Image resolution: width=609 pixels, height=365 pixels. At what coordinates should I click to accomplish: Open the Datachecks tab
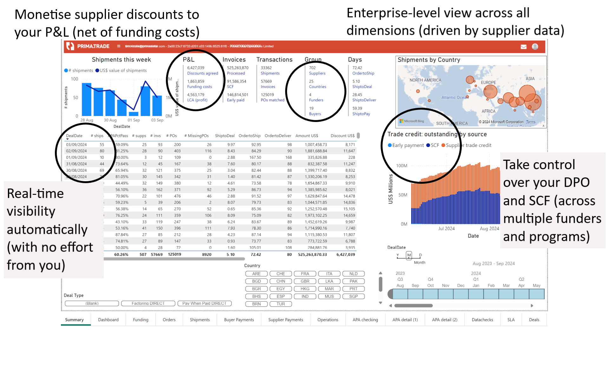482,320
